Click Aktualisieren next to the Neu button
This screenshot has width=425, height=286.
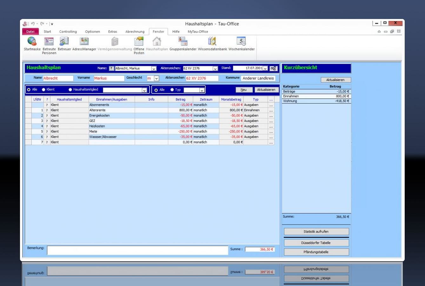click(x=266, y=90)
